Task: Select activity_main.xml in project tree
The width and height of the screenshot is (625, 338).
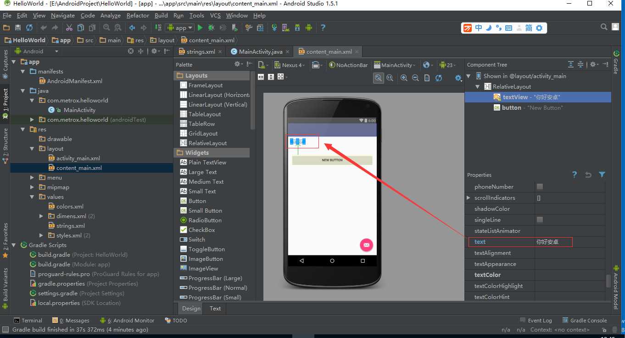Action: pos(78,158)
